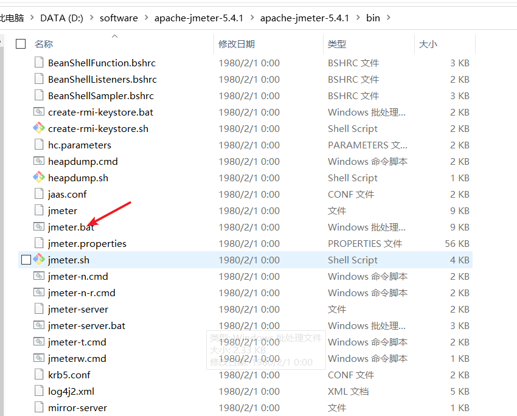This screenshot has width=517, height=416.
Task: Tick the checkbox beside jmeter.sh
Action: (26, 260)
